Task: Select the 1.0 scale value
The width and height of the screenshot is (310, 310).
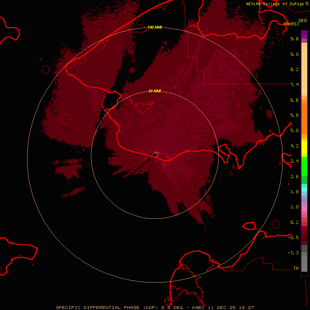Action: tap(294, 207)
